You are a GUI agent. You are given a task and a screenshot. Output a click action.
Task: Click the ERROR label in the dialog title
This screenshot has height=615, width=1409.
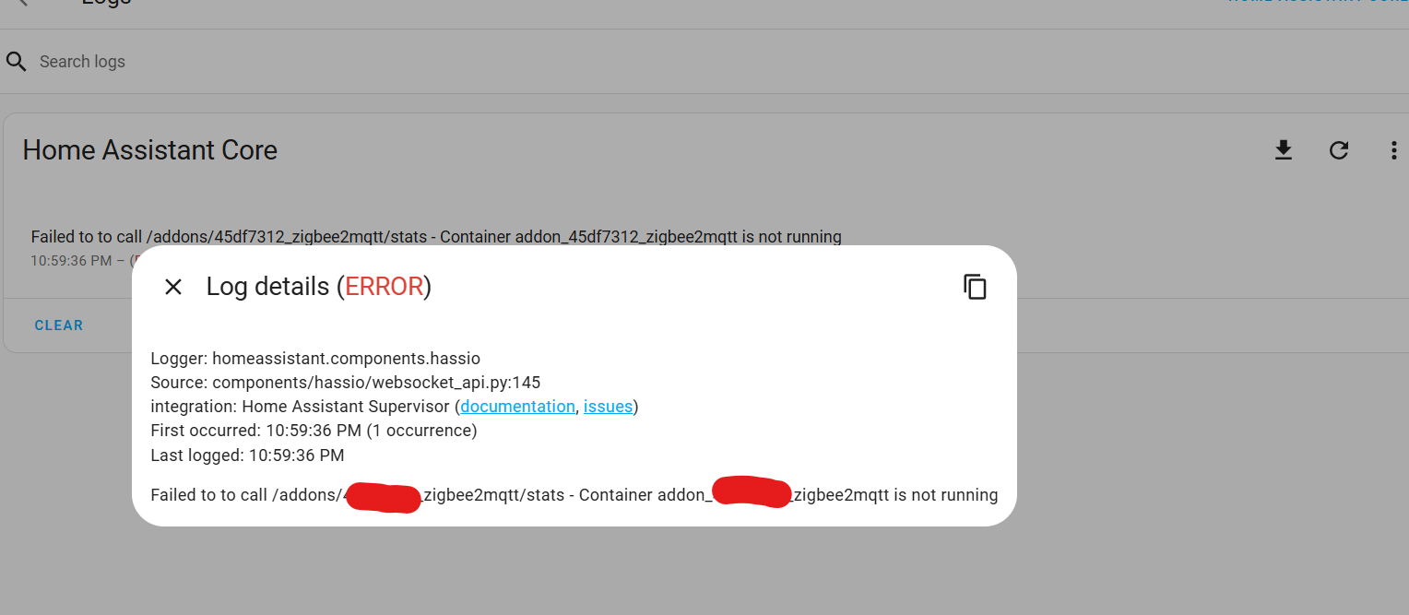(385, 286)
